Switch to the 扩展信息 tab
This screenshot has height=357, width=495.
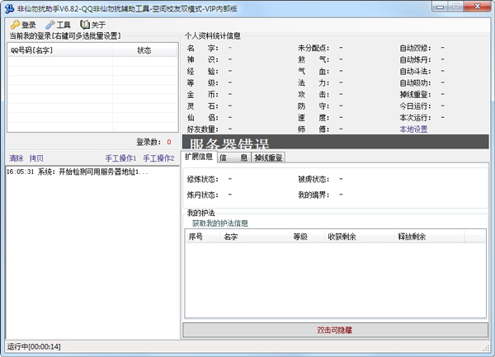(199, 157)
